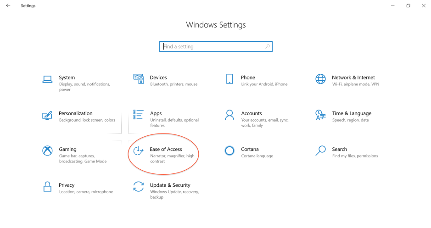431x228 pixels.
Task: Open the Update & Security label
Action: pyautogui.click(x=170, y=185)
